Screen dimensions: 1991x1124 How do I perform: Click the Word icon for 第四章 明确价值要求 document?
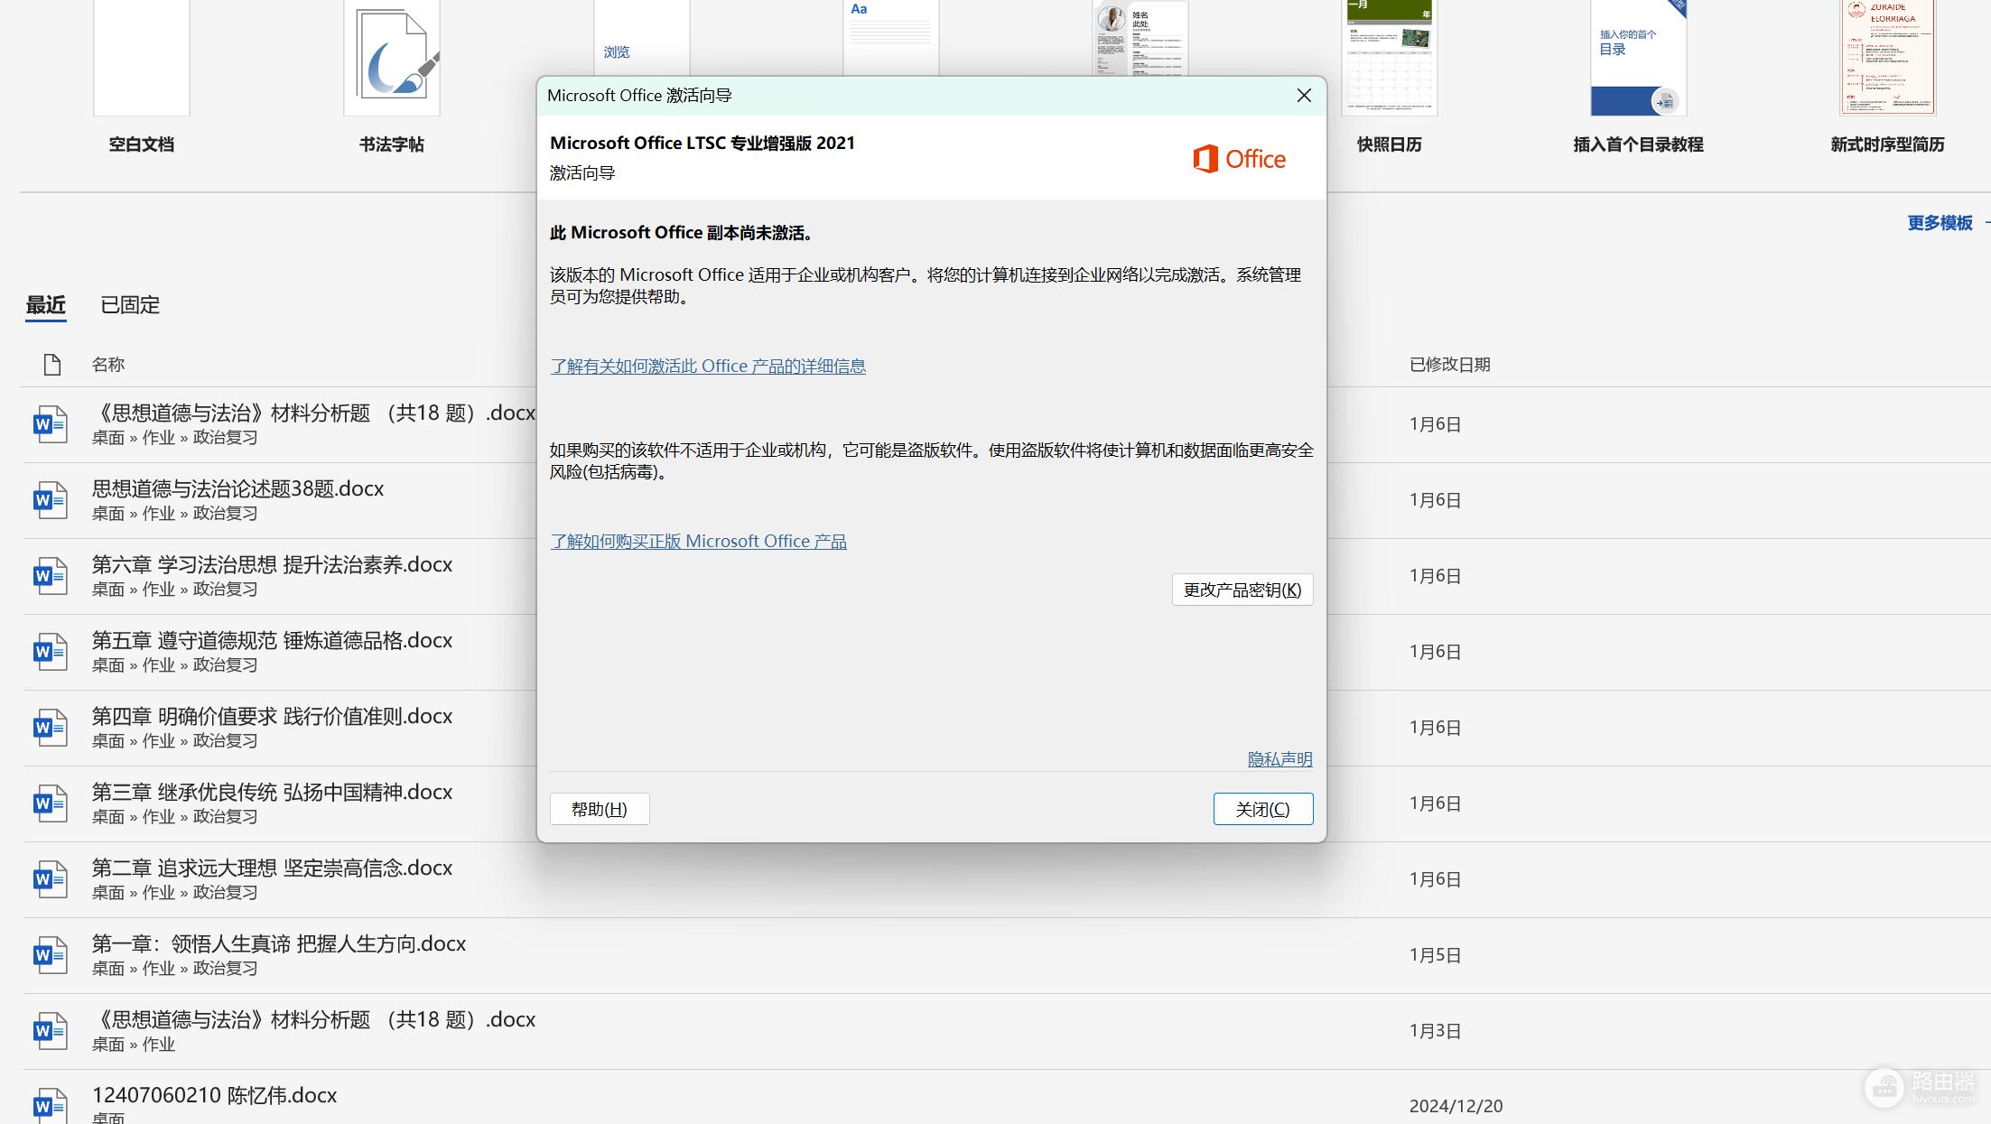51,728
